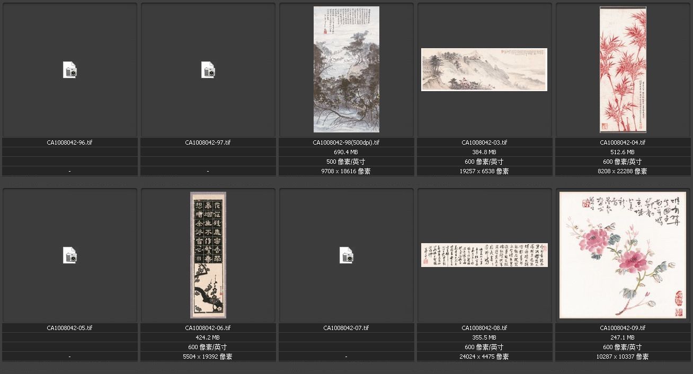Select the horizontal mountain landscape scroll thumbnail
This screenshot has height=374, width=693.
[x=484, y=69]
